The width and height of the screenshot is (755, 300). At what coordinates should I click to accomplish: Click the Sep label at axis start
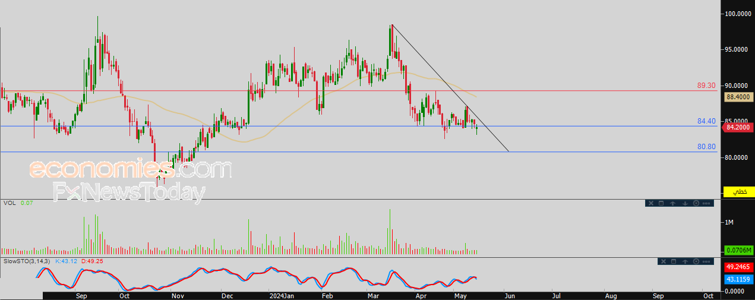point(82,295)
